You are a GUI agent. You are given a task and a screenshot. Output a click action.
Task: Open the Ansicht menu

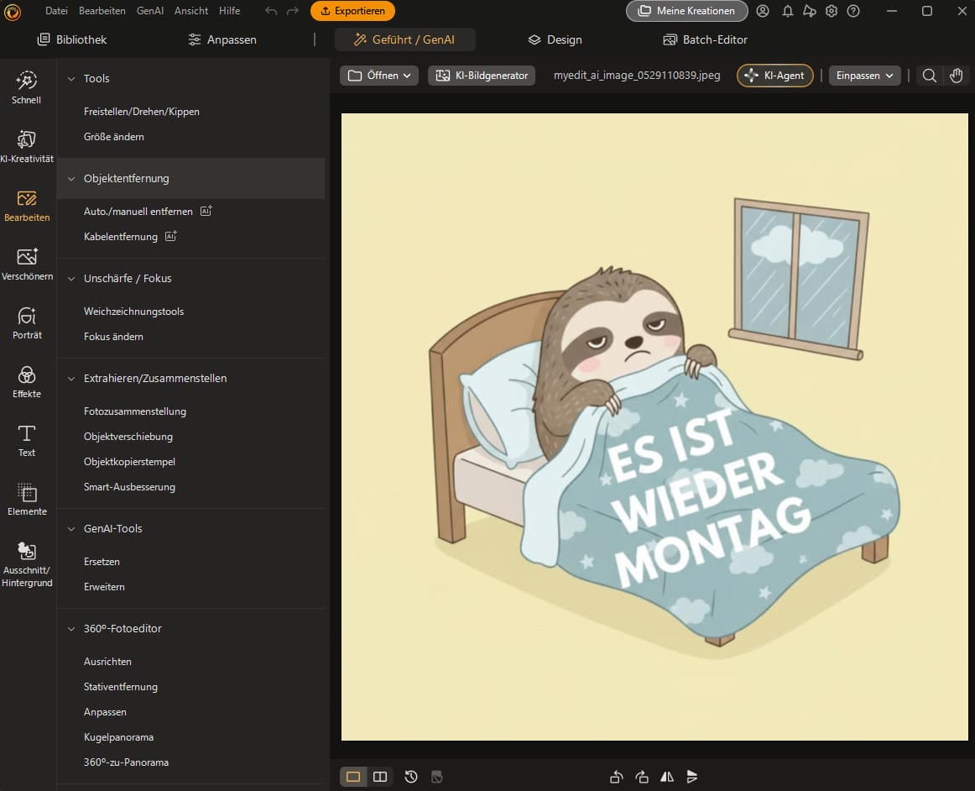tap(191, 11)
